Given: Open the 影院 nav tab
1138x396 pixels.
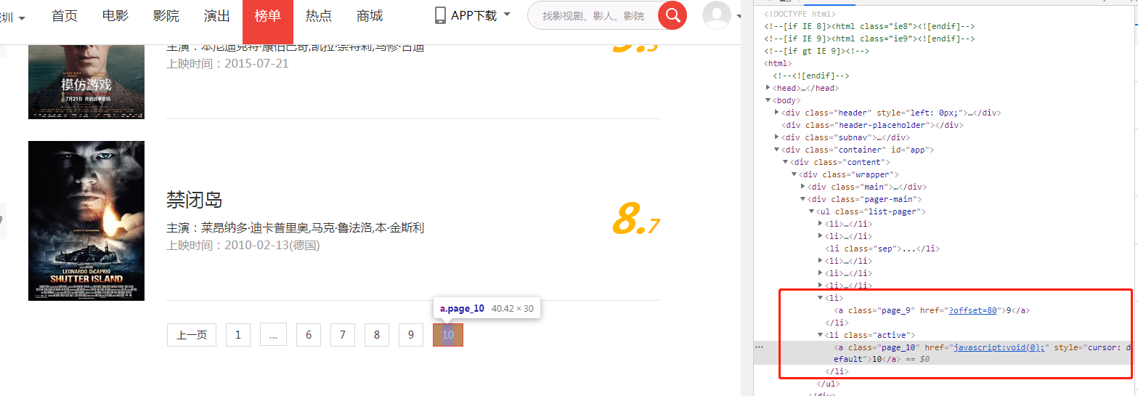Looking at the screenshot, I should click(166, 15).
